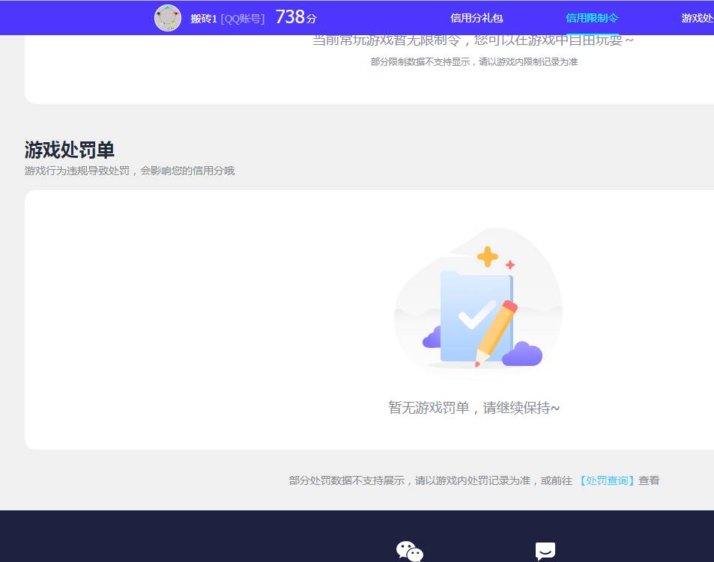Click the speech bubble feedback icon in footer
Viewport: 714px width, 562px height.
[545, 551]
